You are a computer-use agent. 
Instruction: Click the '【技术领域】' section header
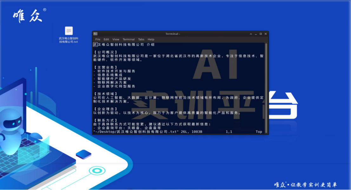105,94
